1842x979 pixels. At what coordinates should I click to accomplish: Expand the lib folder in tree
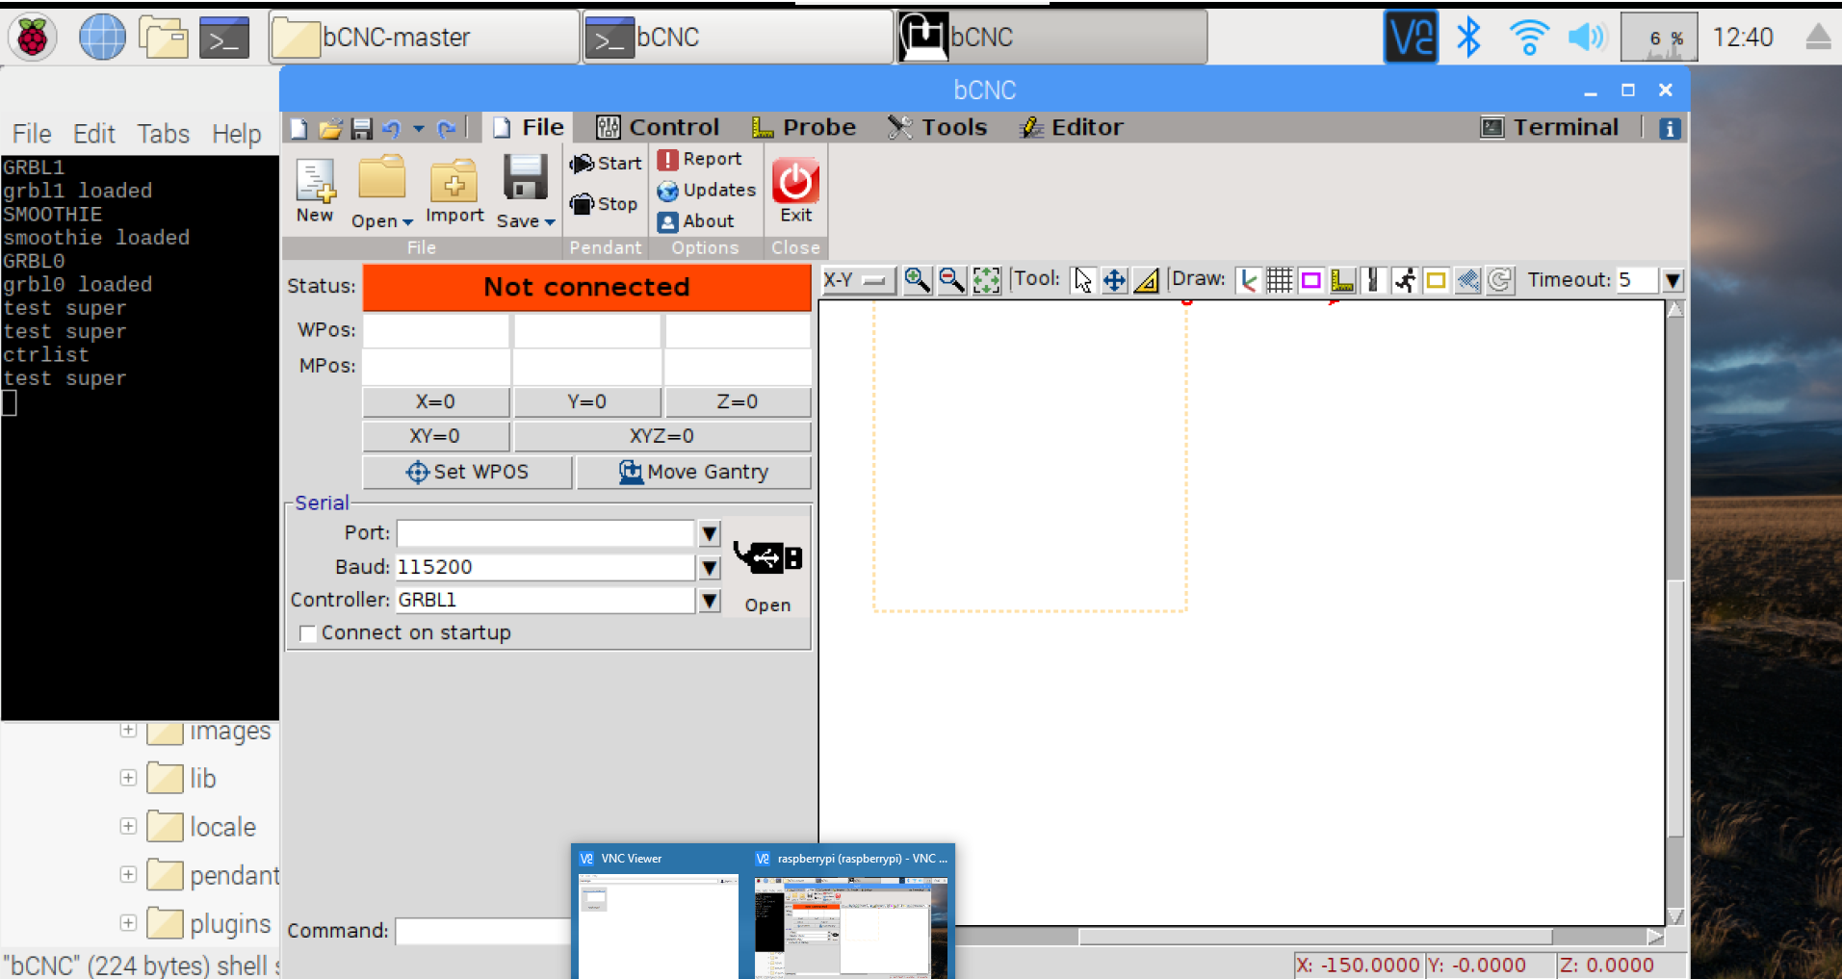point(128,778)
